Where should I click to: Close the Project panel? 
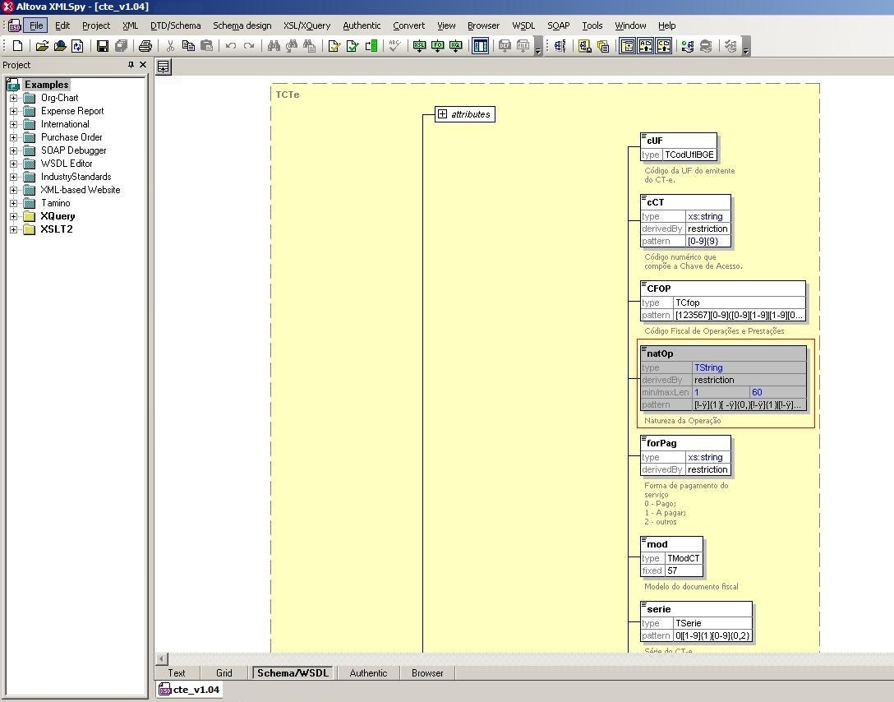tap(143, 65)
